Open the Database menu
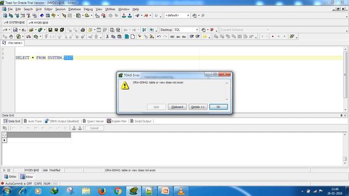This screenshot has height=196, width=349. pos(75,9)
